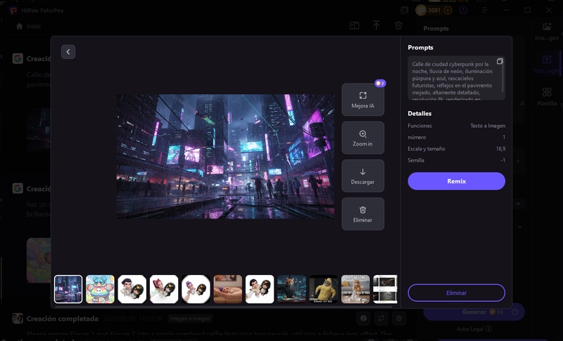Click the Zoom in magnifier button
The width and height of the screenshot is (563, 341).
click(x=362, y=138)
